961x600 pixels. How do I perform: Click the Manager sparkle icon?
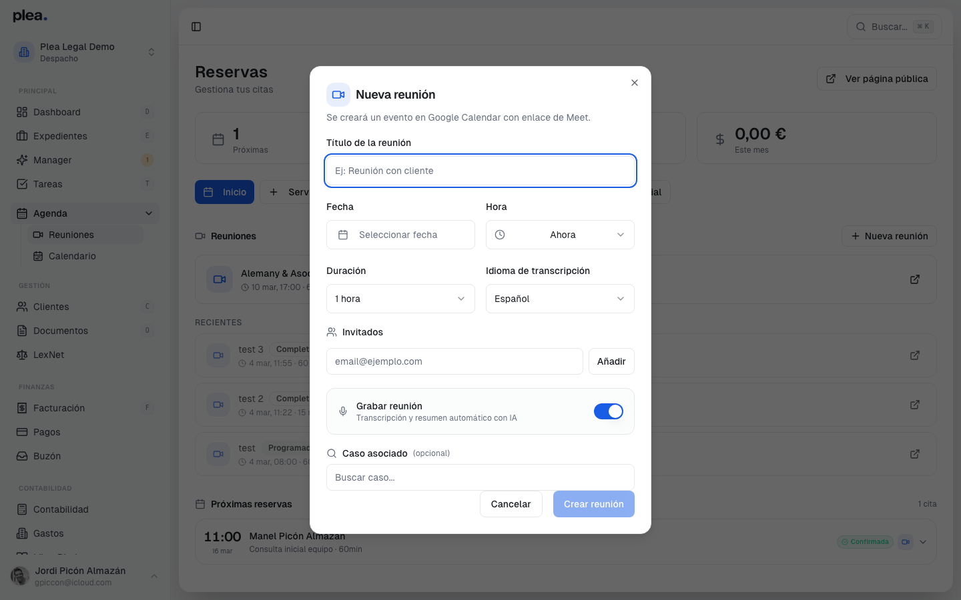click(22, 160)
